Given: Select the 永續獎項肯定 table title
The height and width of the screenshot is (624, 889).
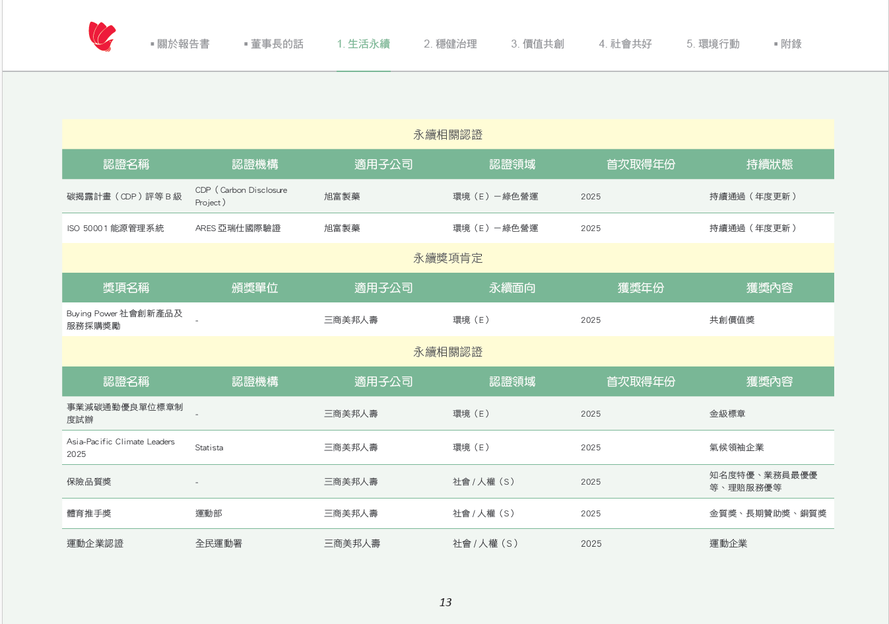Looking at the screenshot, I should [x=448, y=258].
